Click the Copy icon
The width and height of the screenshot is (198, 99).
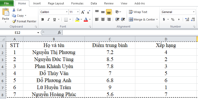tap(14, 16)
